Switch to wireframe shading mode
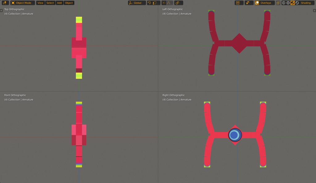The height and width of the screenshot is (183, 316). tap(284, 3)
